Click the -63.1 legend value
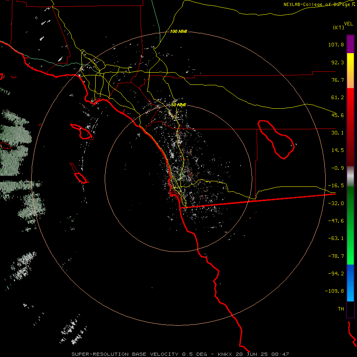Image resolution: width=357 pixels, height=357 pixels. coord(336,238)
